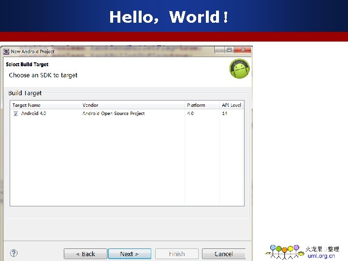Cancel the New Android Project wizard
348x261 pixels.
pyautogui.click(x=224, y=254)
